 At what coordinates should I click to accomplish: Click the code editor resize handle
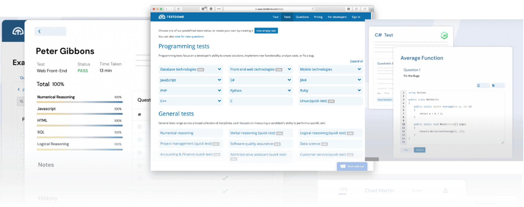[503, 143]
